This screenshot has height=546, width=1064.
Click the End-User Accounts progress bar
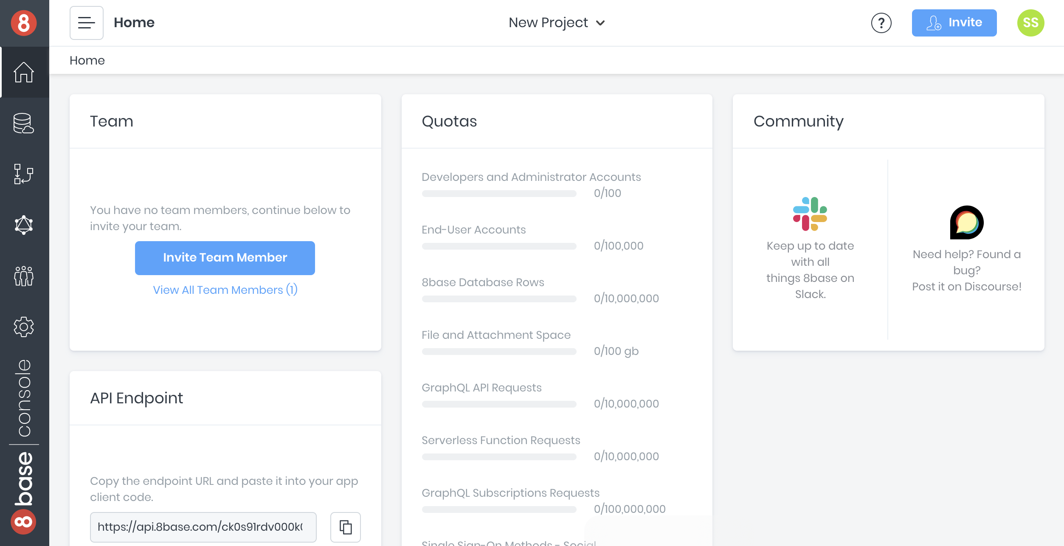pyautogui.click(x=499, y=246)
